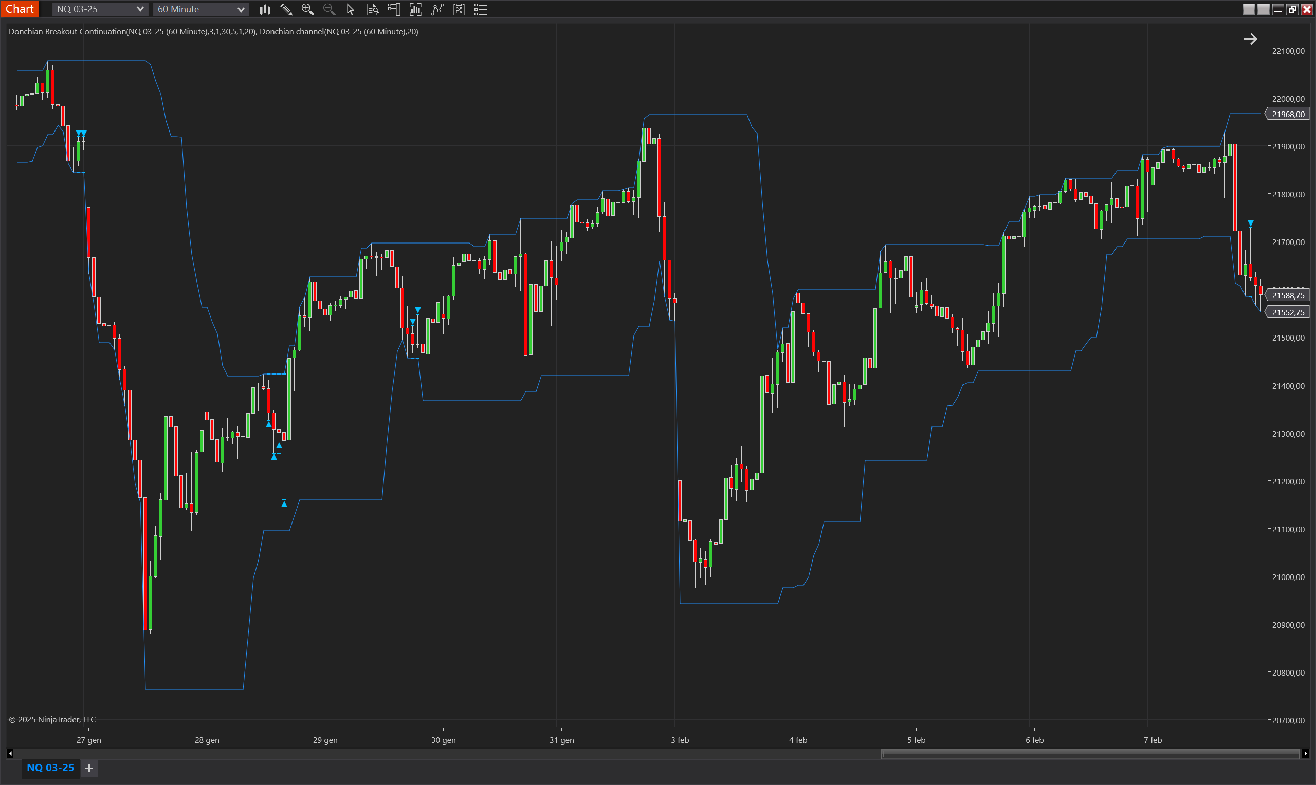Click the 21588,75 current price marker
The image size is (1316, 785).
(x=1288, y=296)
